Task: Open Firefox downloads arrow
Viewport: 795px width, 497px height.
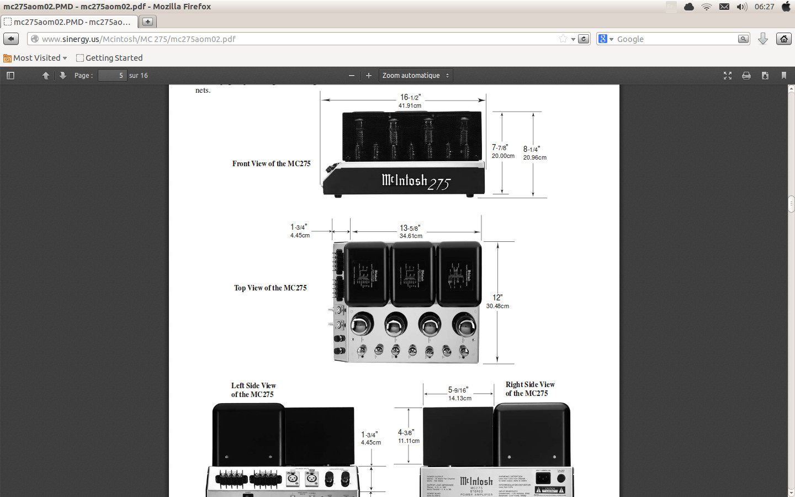Action: click(763, 39)
